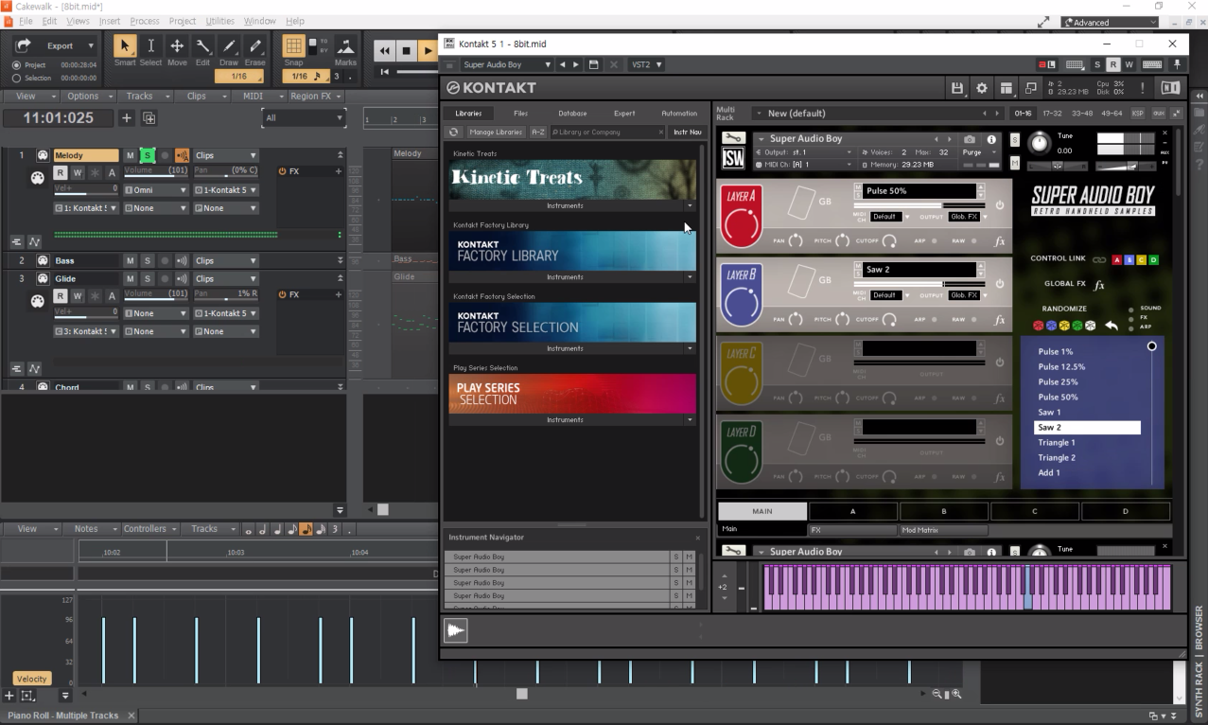Click the Manage Libraries button
The image size is (1208, 725).
click(496, 133)
